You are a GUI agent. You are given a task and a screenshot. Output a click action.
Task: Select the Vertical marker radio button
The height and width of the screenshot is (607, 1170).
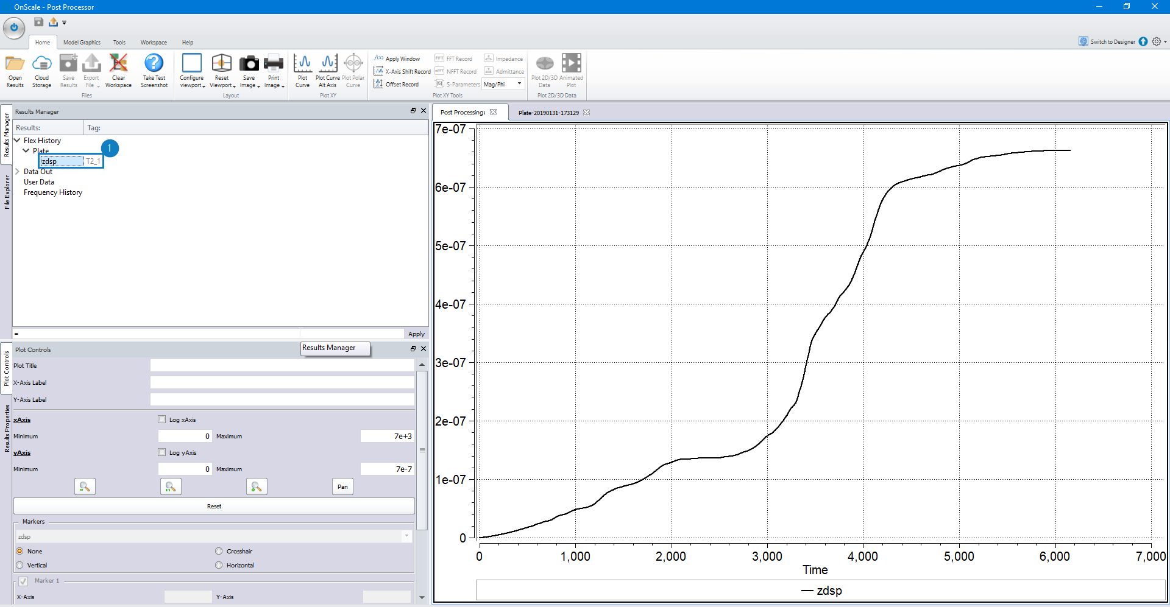[x=19, y=565]
